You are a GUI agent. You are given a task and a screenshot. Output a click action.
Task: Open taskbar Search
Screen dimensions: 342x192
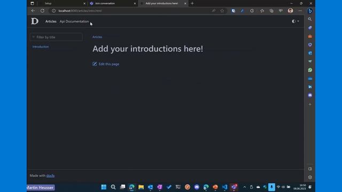click(113, 187)
